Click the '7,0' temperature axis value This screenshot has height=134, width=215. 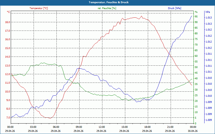tap(8, 117)
